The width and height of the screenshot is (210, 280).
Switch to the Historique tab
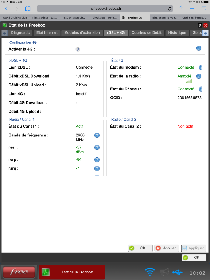pos(177,33)
